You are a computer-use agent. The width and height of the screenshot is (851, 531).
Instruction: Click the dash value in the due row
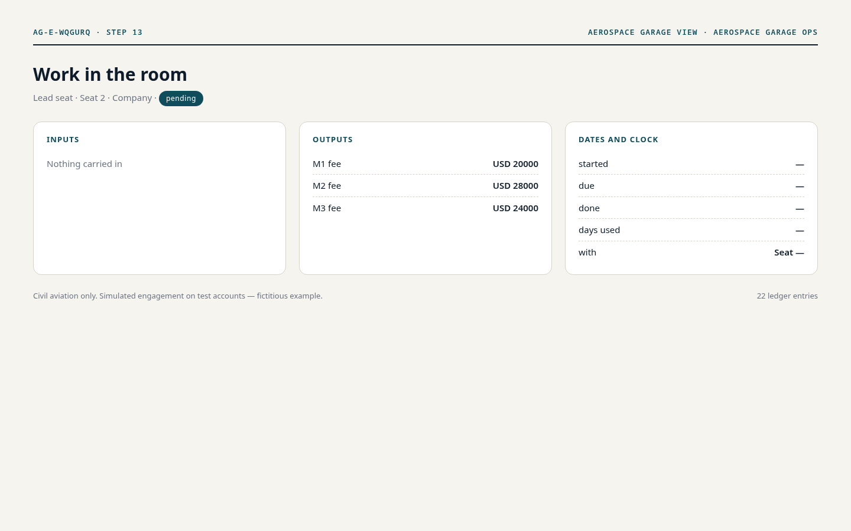coord(800,186)
